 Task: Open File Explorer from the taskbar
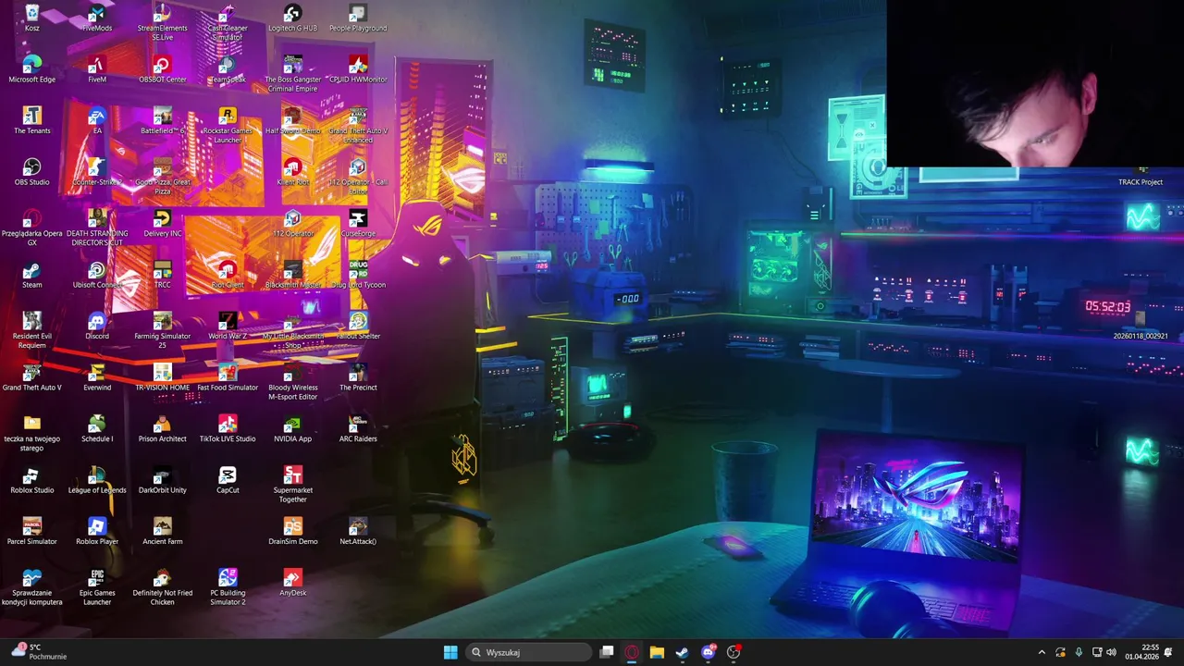pos(657,652)
